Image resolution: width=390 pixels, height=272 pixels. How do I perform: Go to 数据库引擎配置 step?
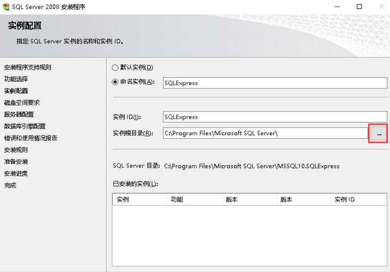click(25, 126)
